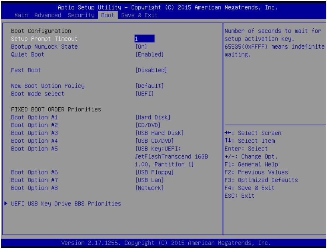Toggle Quiet Boot Enabled setting
Image resolution: width=327 pixels, height=249 pixels.
pos(150,55)
